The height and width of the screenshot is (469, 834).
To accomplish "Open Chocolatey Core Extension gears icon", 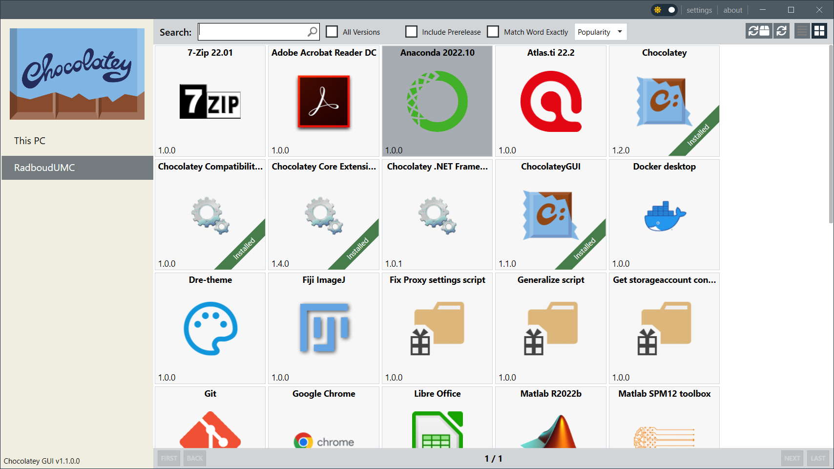I will [x=324, y=215].
